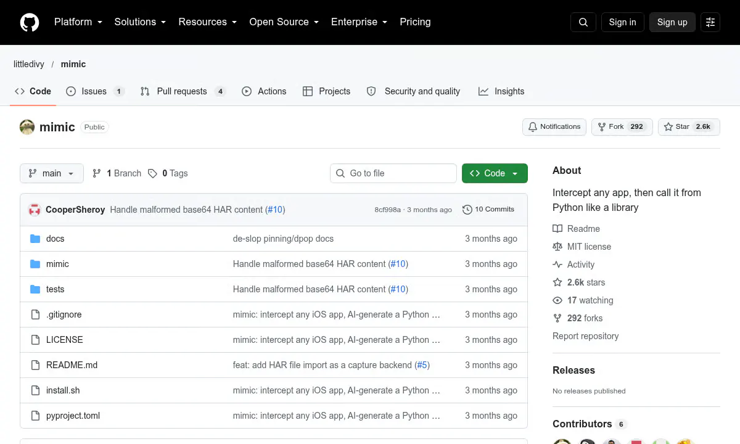Screen dimensions: 740x444
Task: Open Security and quality tab
Action: click(x=413, y=91)
